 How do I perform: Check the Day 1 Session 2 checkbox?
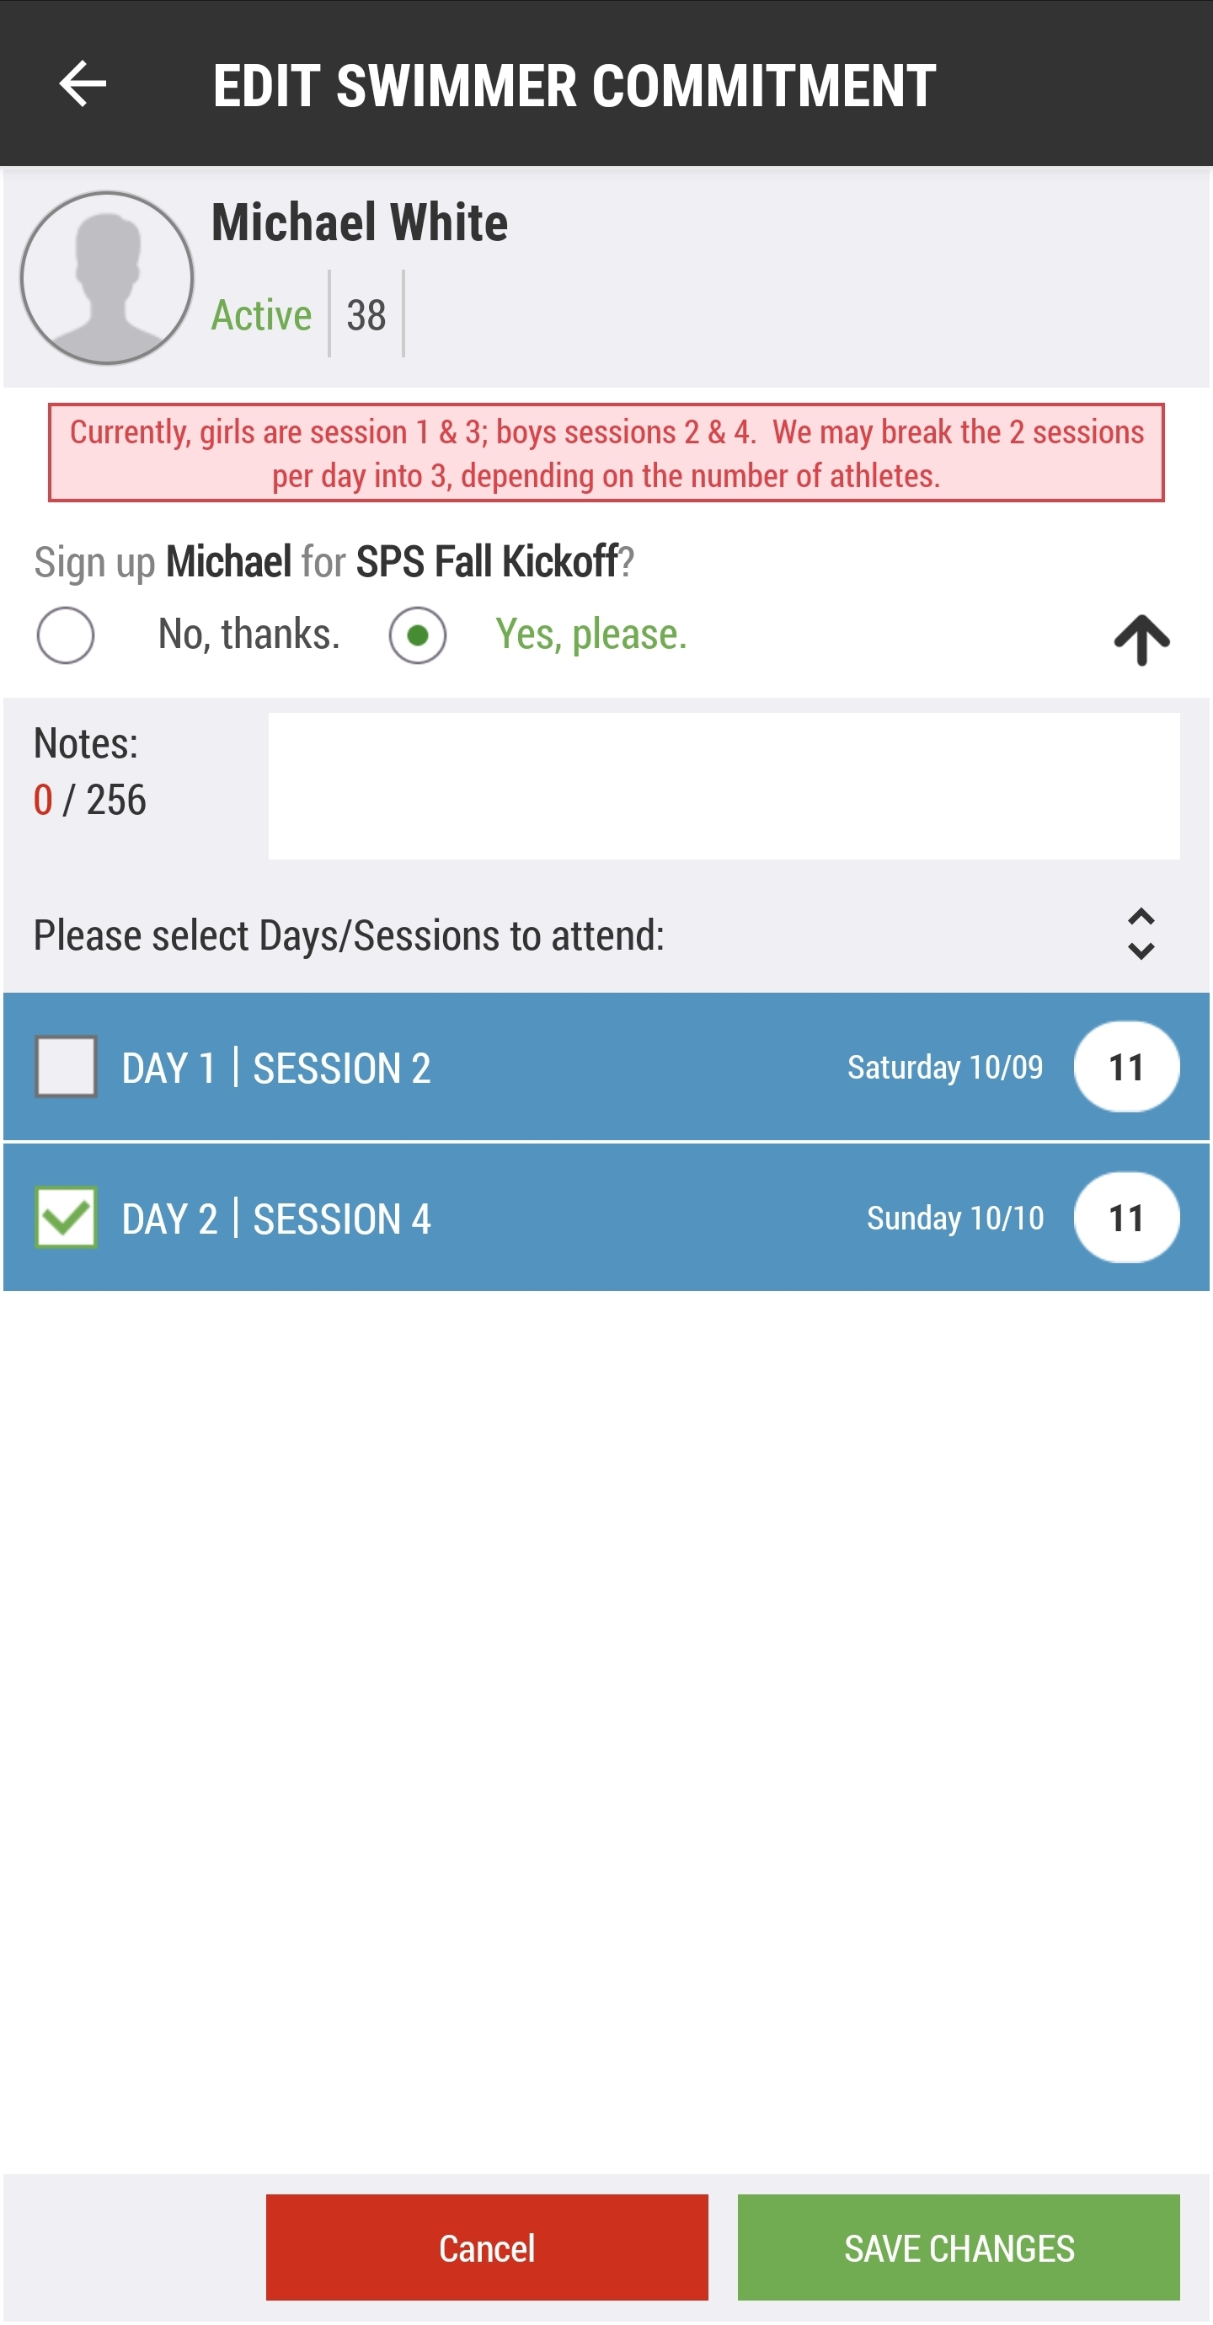click(x=66, y=1067)
